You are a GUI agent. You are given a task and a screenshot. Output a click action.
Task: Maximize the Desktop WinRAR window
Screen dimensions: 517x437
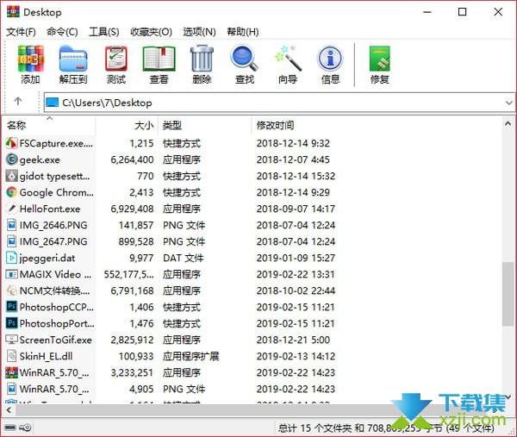pos(462,12)
